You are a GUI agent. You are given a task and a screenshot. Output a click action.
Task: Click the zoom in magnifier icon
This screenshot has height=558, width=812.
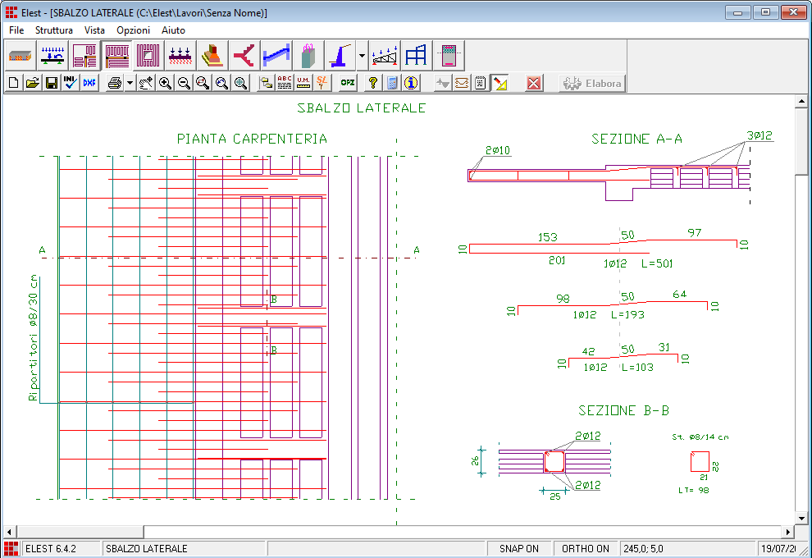tap(165, 83)
